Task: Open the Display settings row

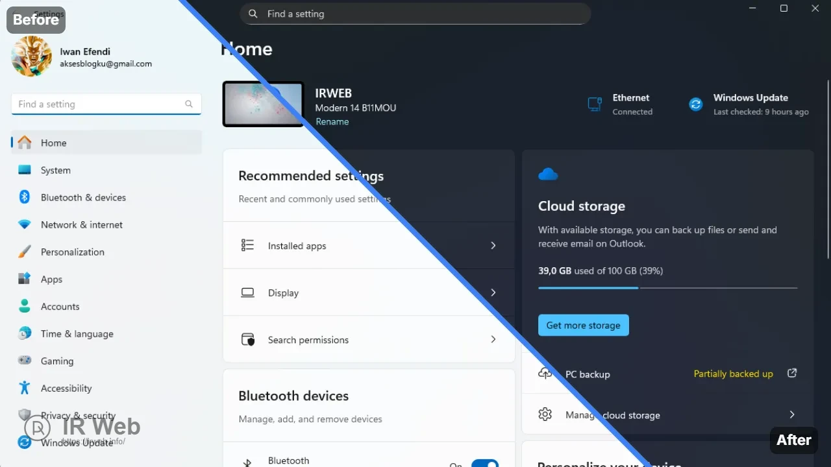Action: [x=369, y=293]
